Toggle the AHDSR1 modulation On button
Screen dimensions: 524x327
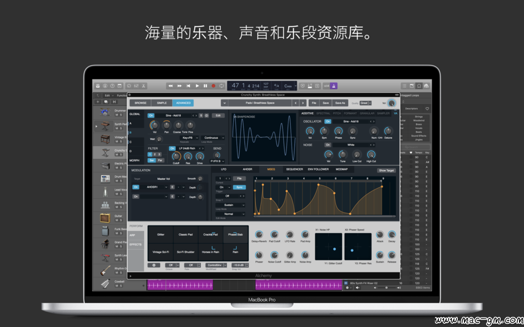coord(136,187)
